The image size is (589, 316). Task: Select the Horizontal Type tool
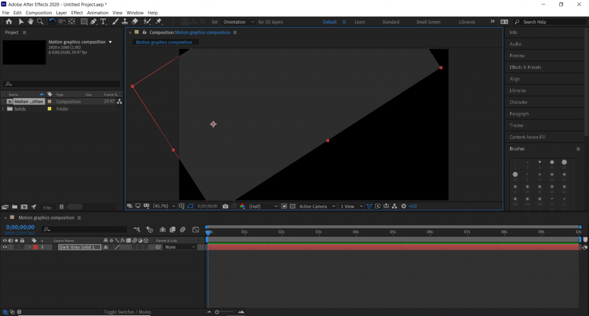pos(104,21)
